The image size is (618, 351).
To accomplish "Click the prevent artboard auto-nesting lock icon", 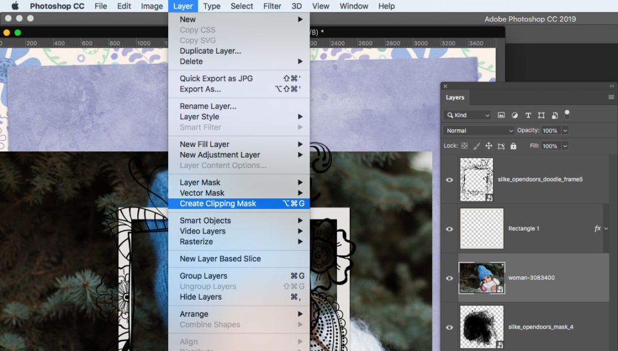I will click(x=501, y=146).
